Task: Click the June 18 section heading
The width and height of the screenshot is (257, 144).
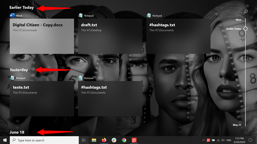Action: coord(17,132)
